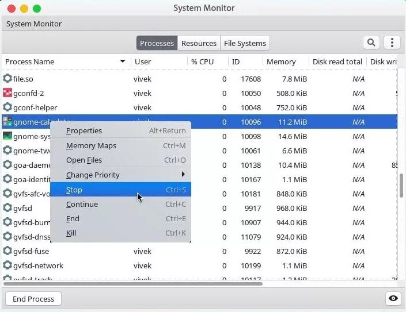This screenshot has height=312, width=406.
Task: Sort by the Memory column header
Action: point(286,61)
